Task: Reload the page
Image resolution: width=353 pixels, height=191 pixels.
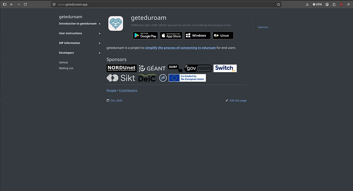Action: [x=25, y=4]
